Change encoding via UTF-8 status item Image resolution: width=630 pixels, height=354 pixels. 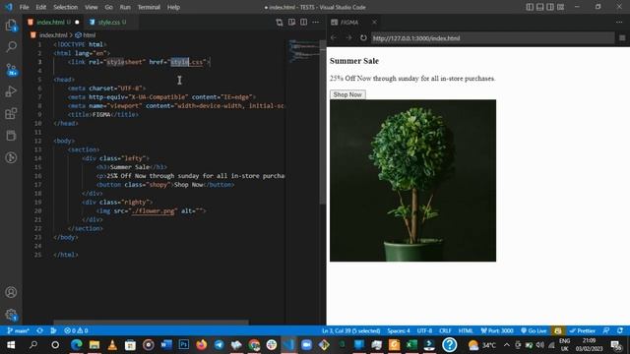point(424,330)
